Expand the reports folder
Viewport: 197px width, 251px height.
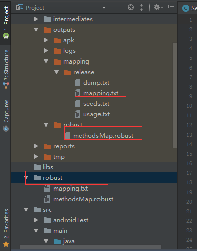36,146
